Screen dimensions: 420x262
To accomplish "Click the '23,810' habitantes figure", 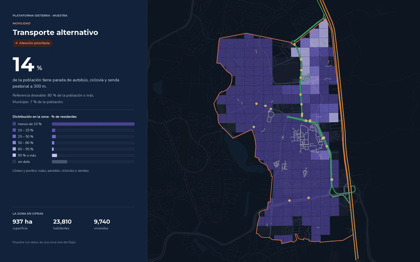I will [62, 222].
